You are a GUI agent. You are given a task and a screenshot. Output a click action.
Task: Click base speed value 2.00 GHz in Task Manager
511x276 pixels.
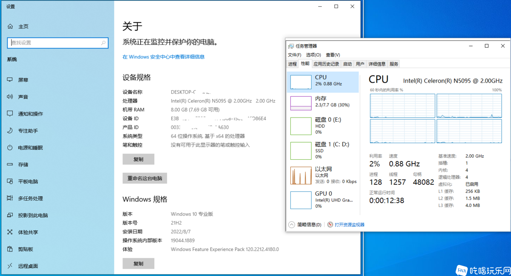click(x=475, y=156)
